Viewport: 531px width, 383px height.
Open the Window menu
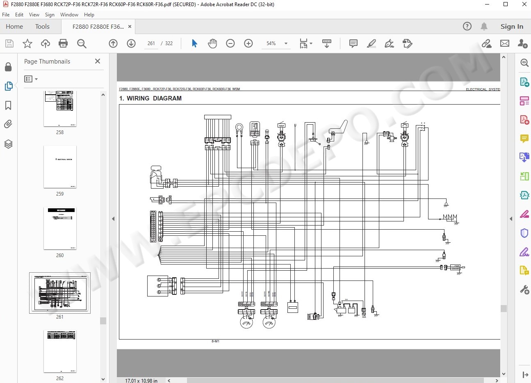(69, 15)
